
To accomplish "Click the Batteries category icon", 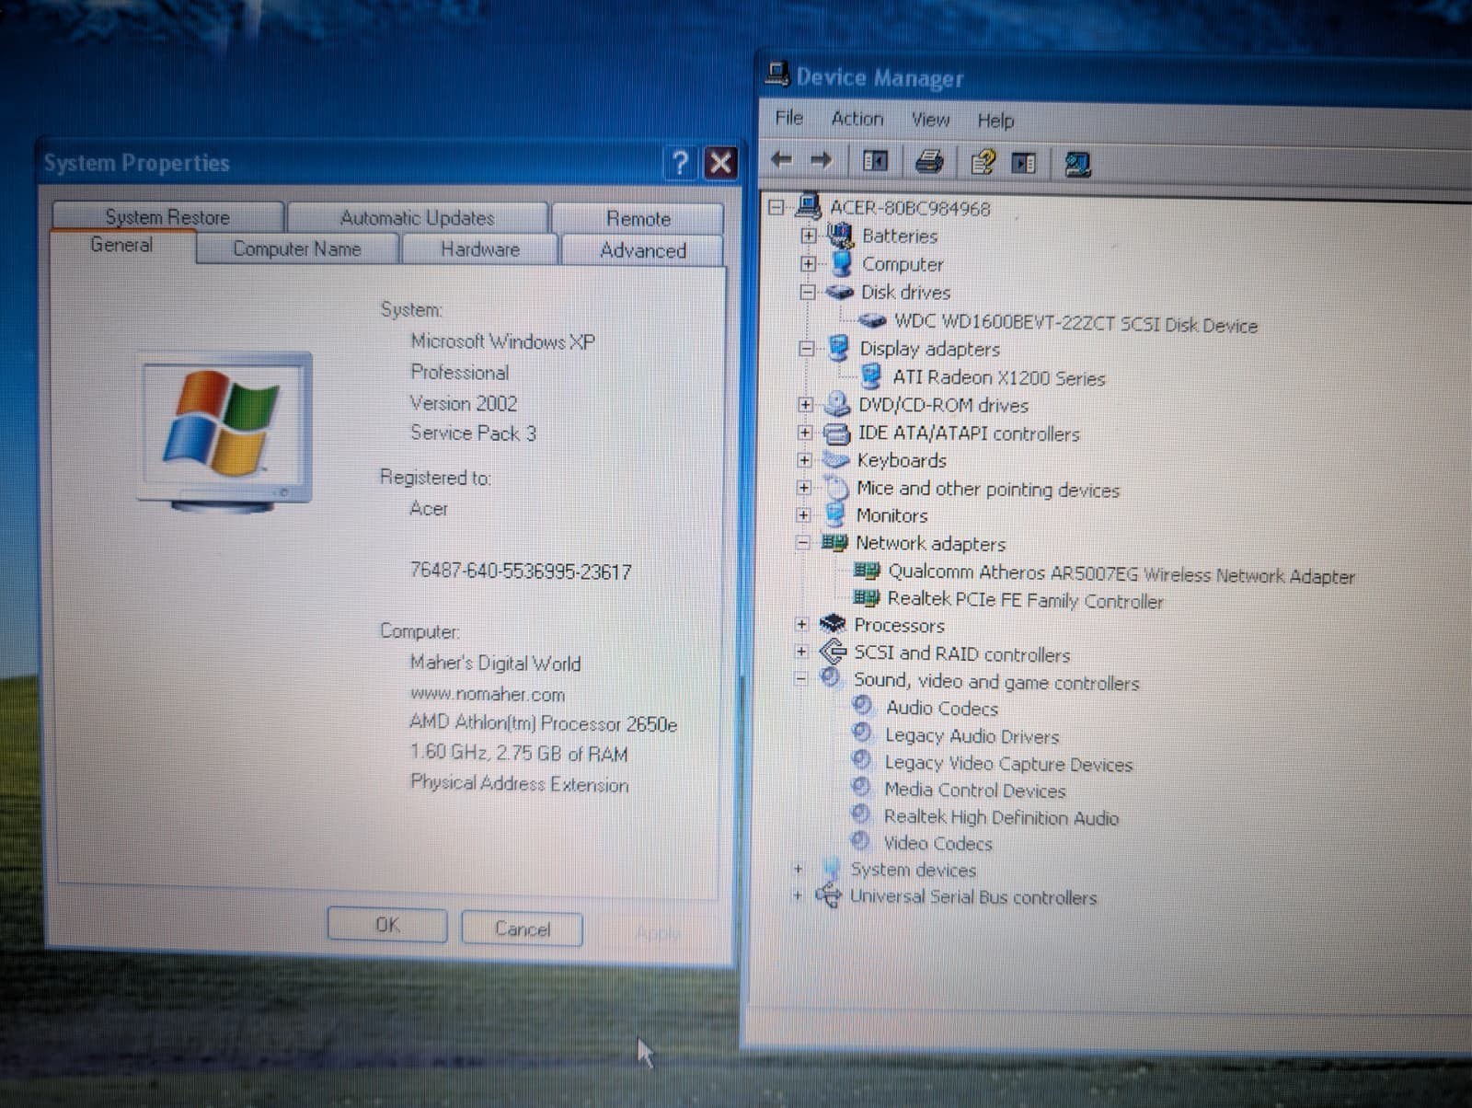I will [x=840, y=235].
